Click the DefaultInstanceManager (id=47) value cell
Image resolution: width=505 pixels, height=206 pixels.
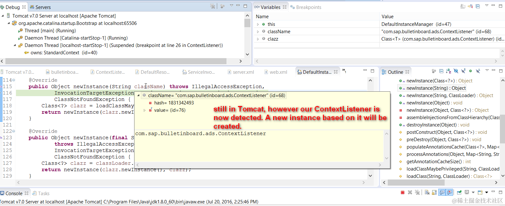(416, 24)
